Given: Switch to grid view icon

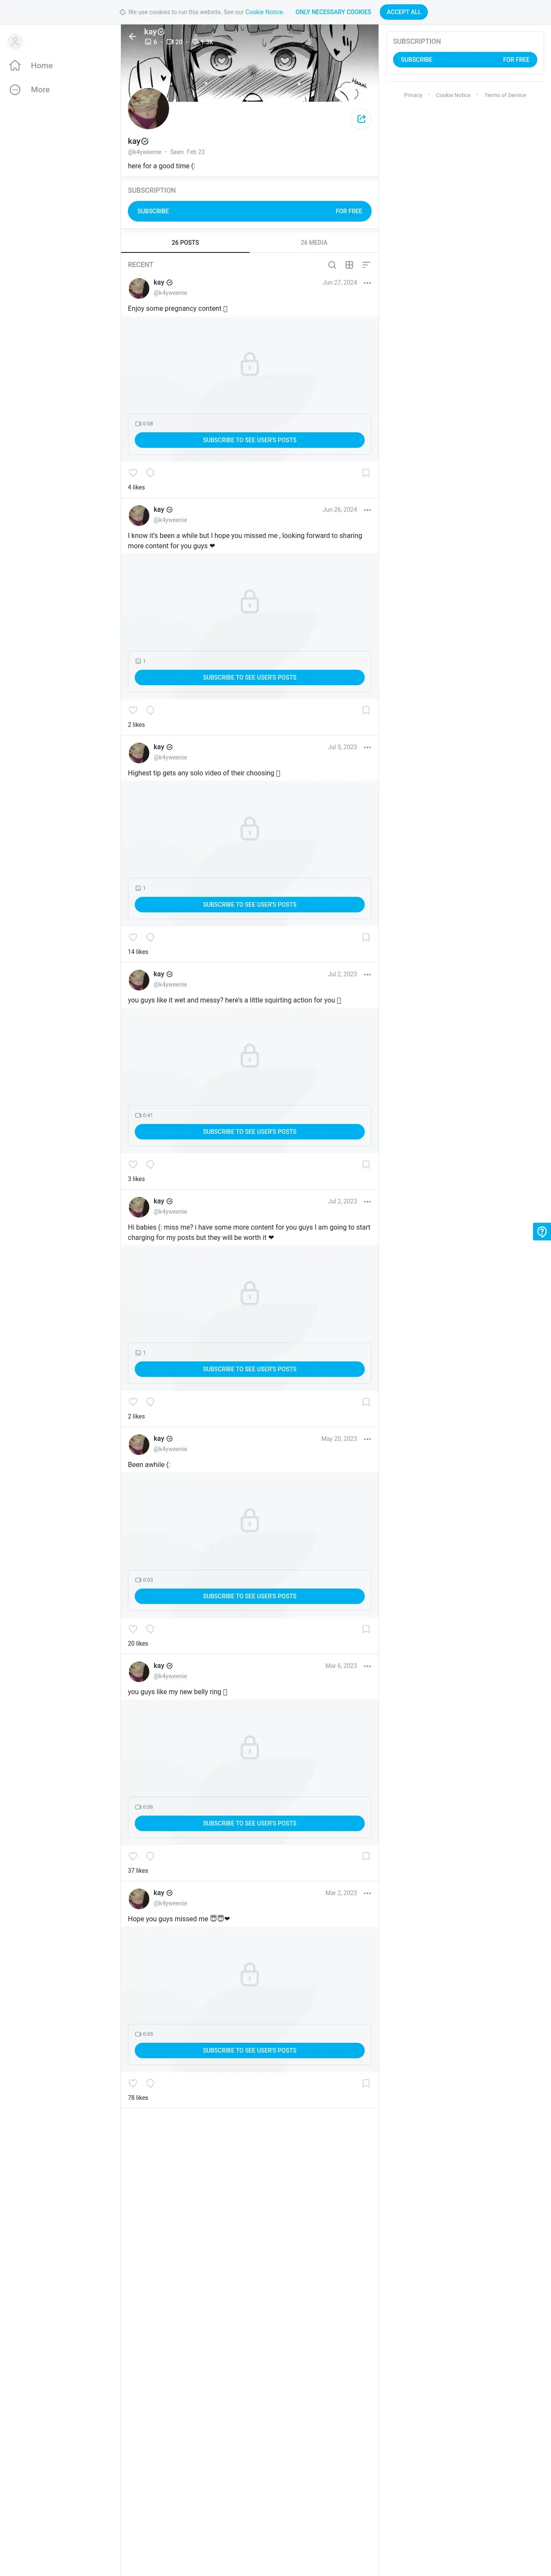Looking at the screenshot, I should click(349, 265).
